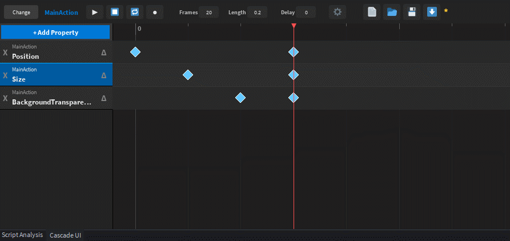This screenshot has width=510, height=241.
Task: Create a new animation file
Action: click(x=372, y=12)
